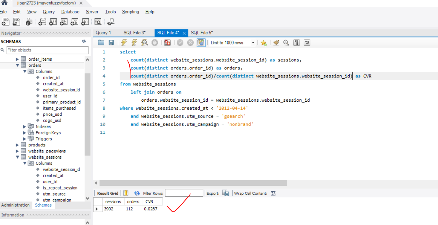Image resolution: width=438 pixels, height=225 pixels.
Task: Click the Filter objects search field
Action: pos(47,50)
